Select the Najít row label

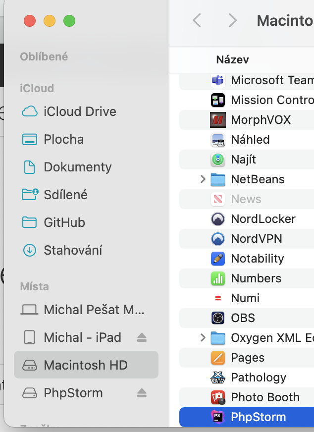(244, 160)
